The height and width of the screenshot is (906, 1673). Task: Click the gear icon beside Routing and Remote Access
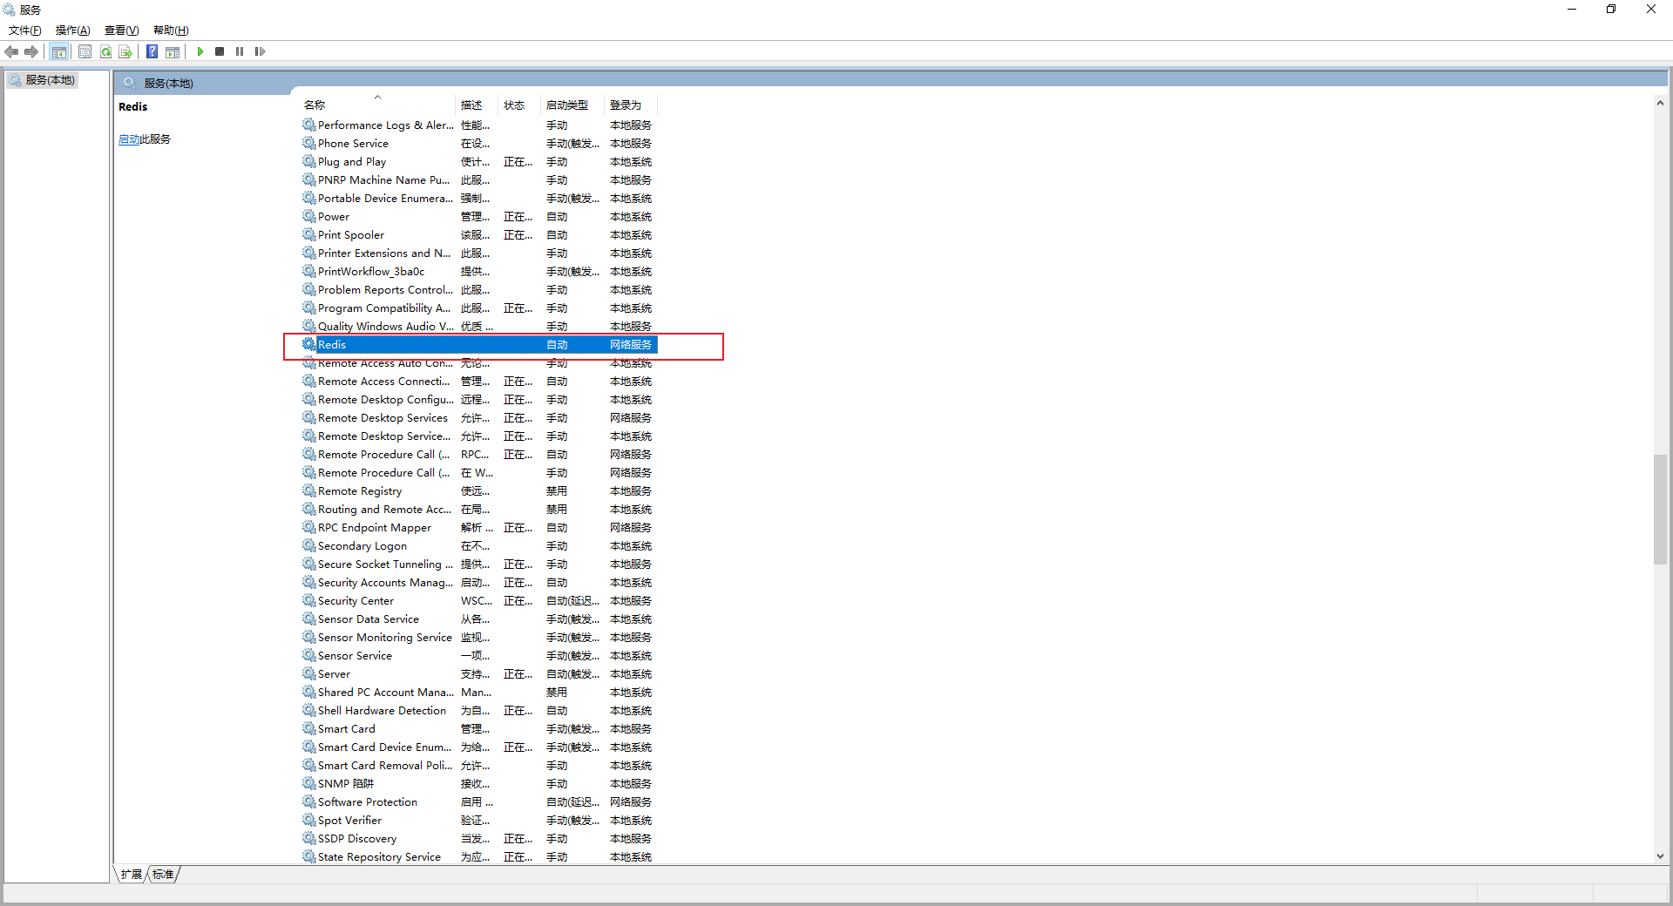308,509
